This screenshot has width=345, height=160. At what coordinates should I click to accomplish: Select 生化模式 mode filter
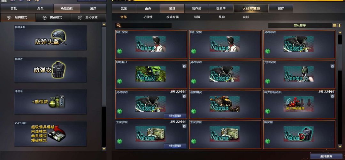tap(88, 17)
